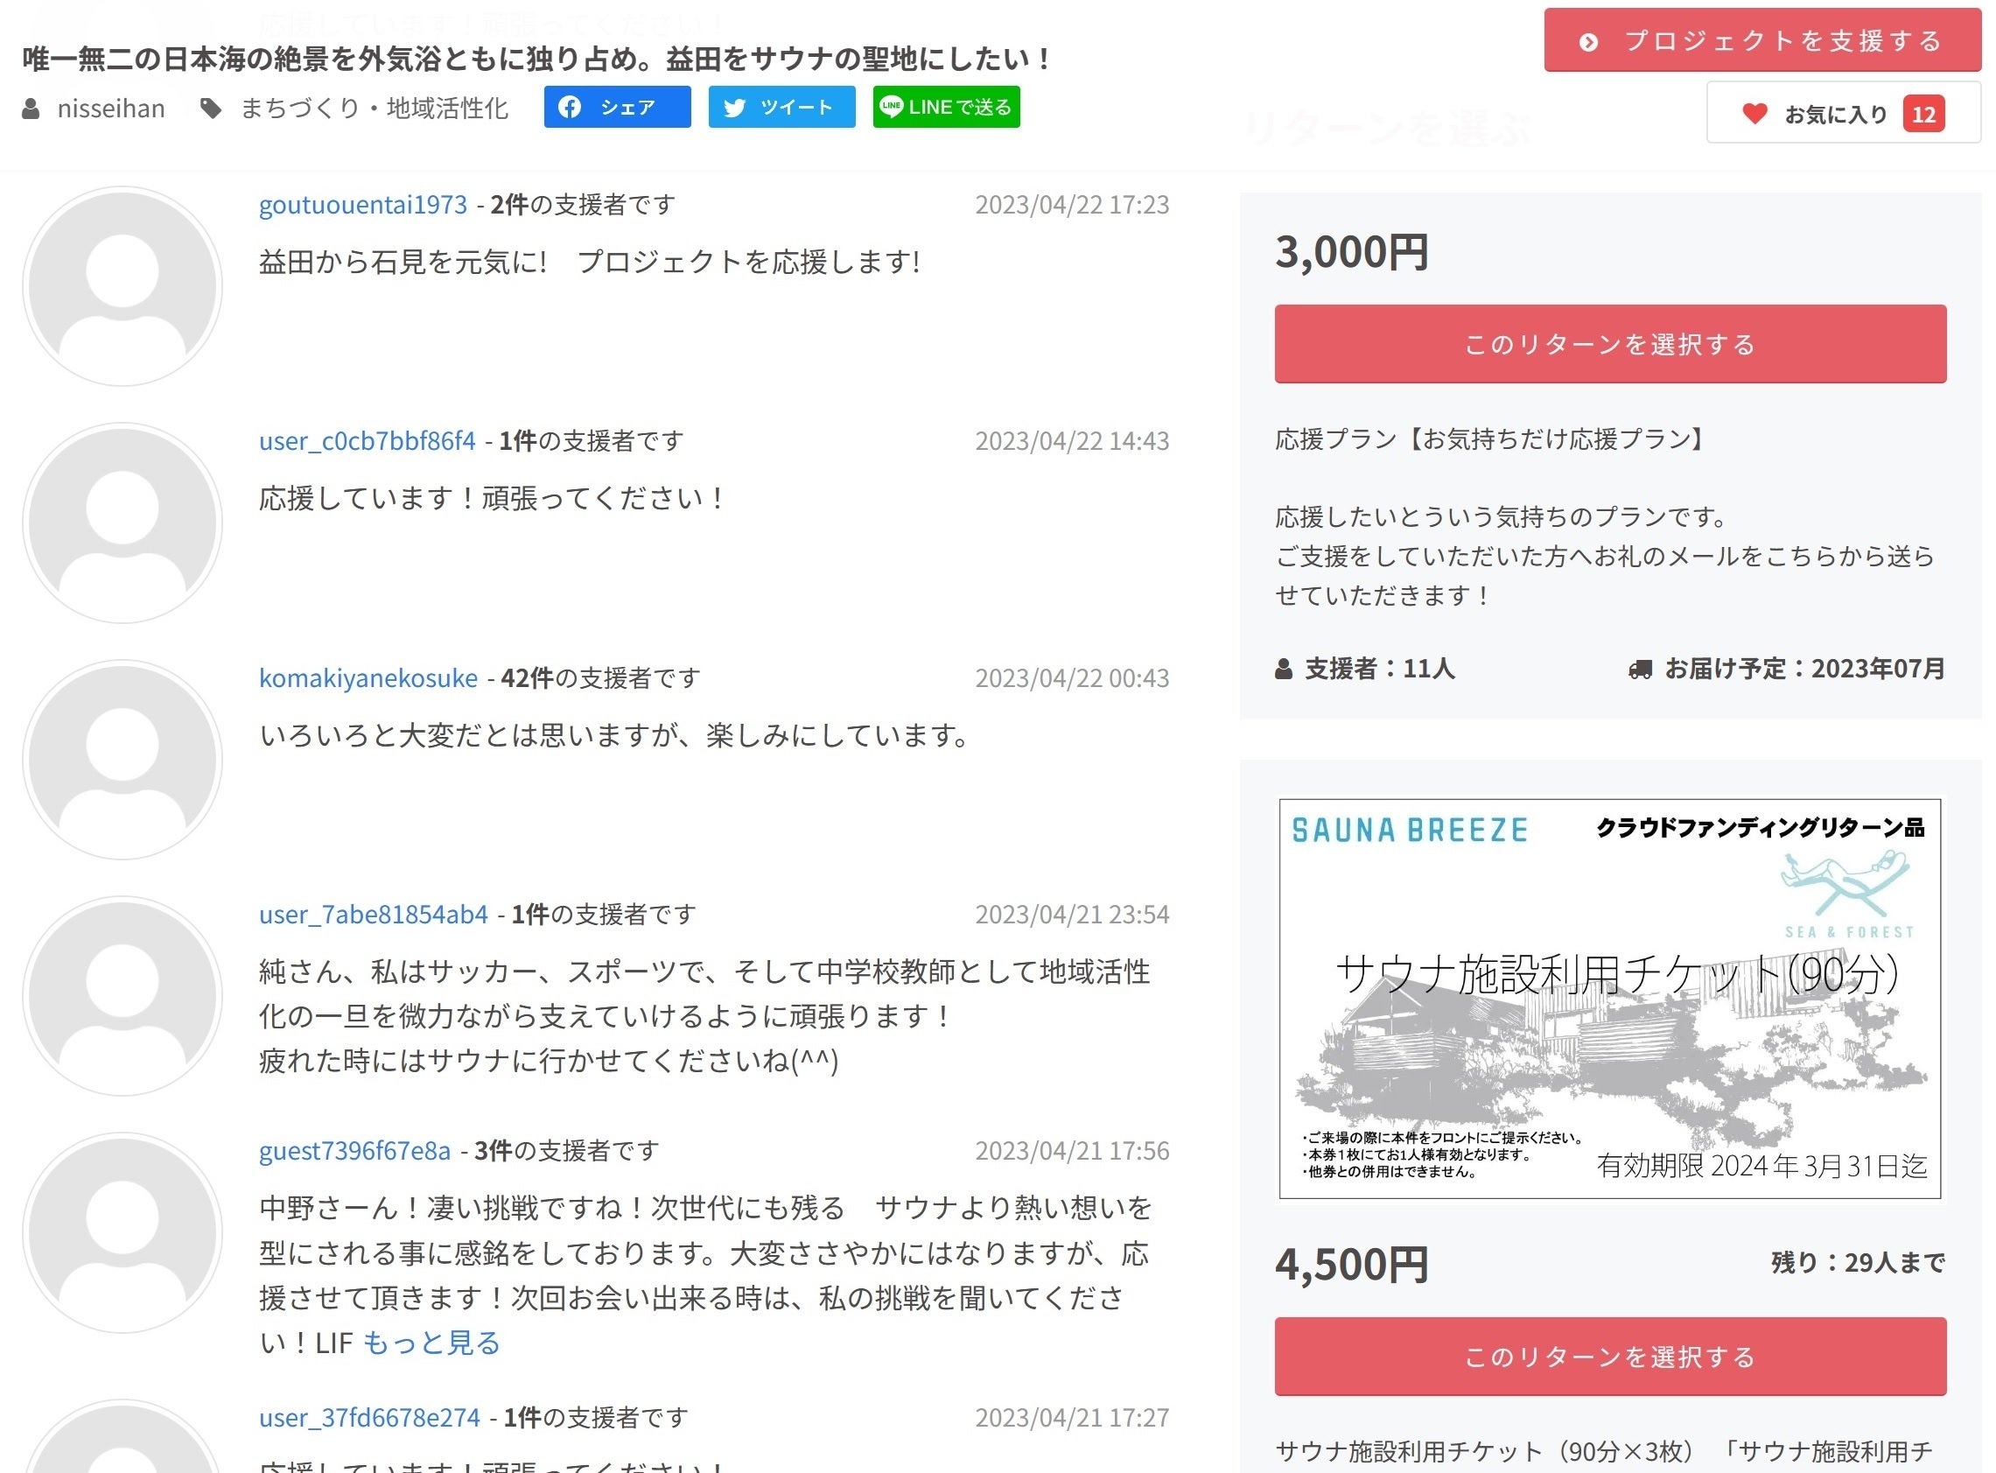Expand the comment with もっと見る

tap(431, 1342)
